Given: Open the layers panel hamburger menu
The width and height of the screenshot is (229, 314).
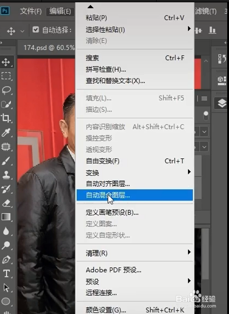Looking at the screenshot, I should (x=204, y=98).
